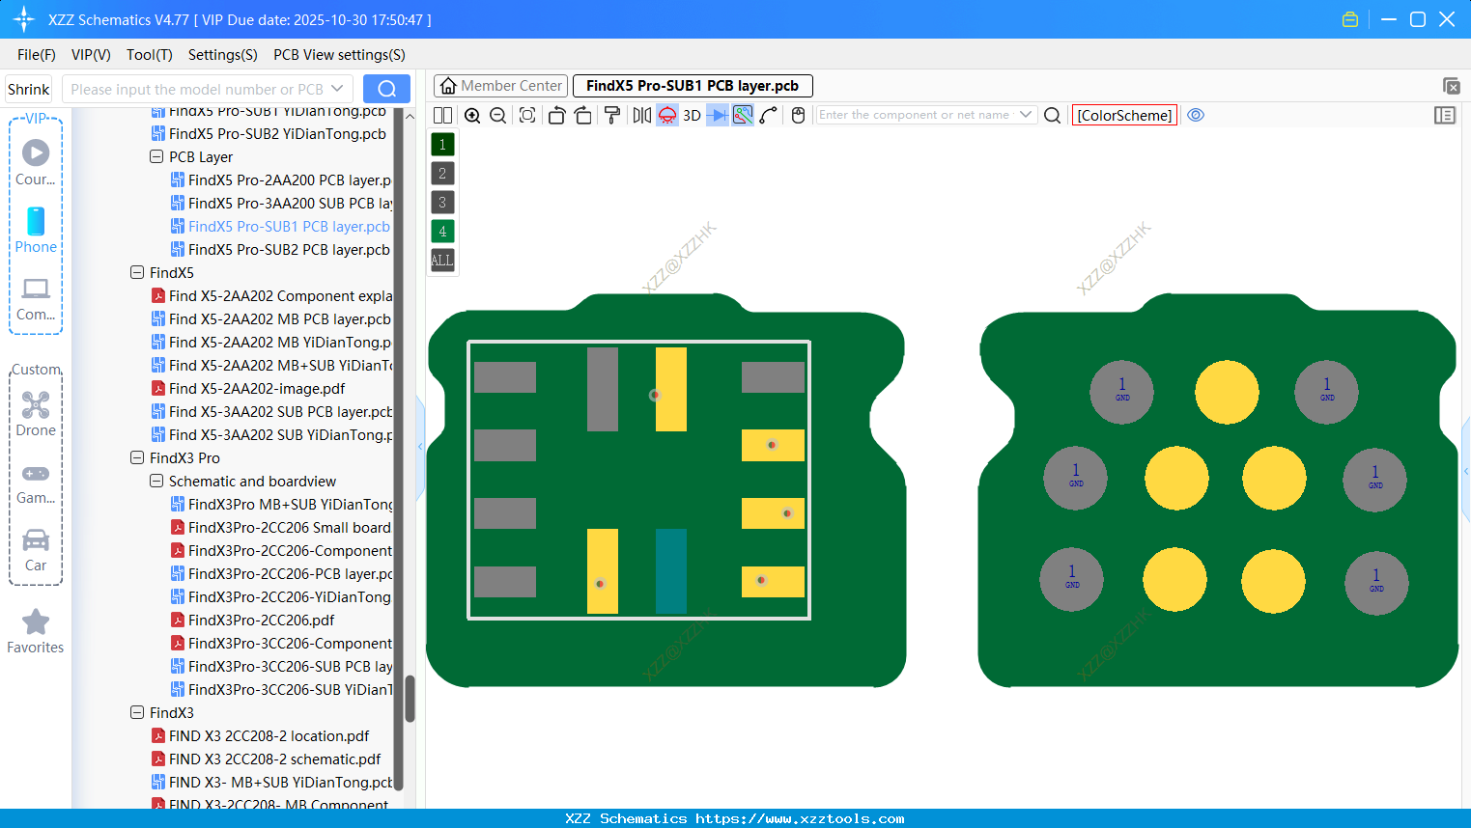
Task: Open the File(F) menu
Action: pos(37,55)
